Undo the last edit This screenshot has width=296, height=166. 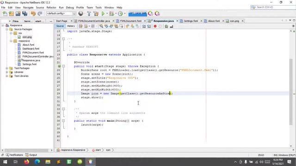click(x=33, y=13)
